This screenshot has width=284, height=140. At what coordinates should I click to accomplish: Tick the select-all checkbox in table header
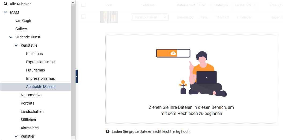pos(83,5)
